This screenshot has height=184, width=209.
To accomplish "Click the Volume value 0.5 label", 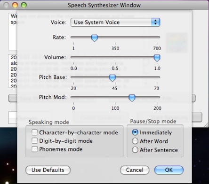I will (x=115, y=69).
